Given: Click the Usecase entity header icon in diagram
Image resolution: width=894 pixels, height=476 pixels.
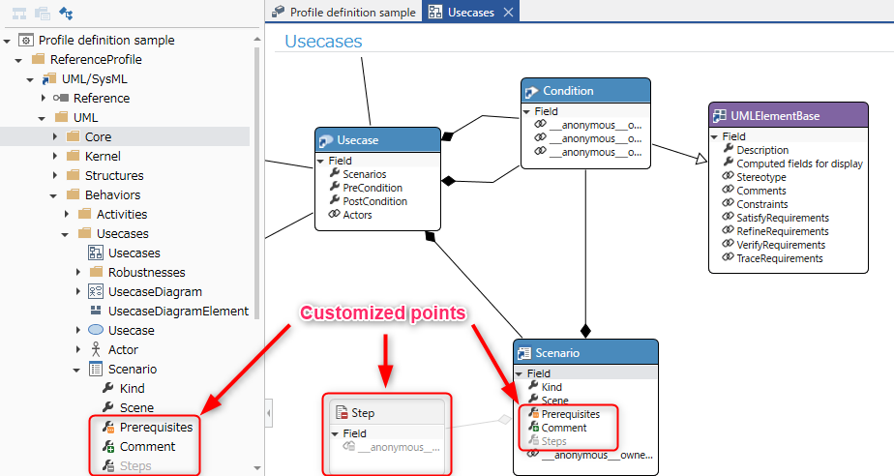Looking at the screenshot, I should 326,141.
